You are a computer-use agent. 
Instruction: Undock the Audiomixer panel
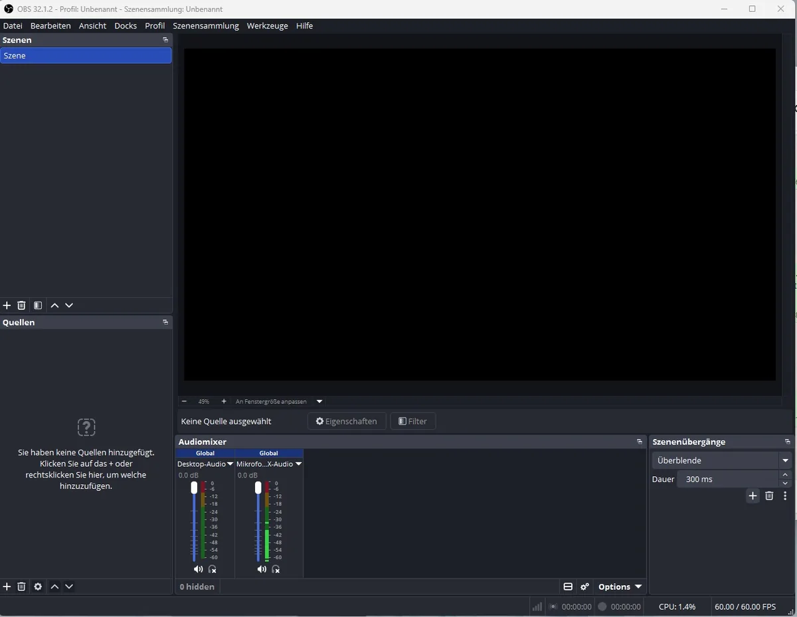coord(640,442)
